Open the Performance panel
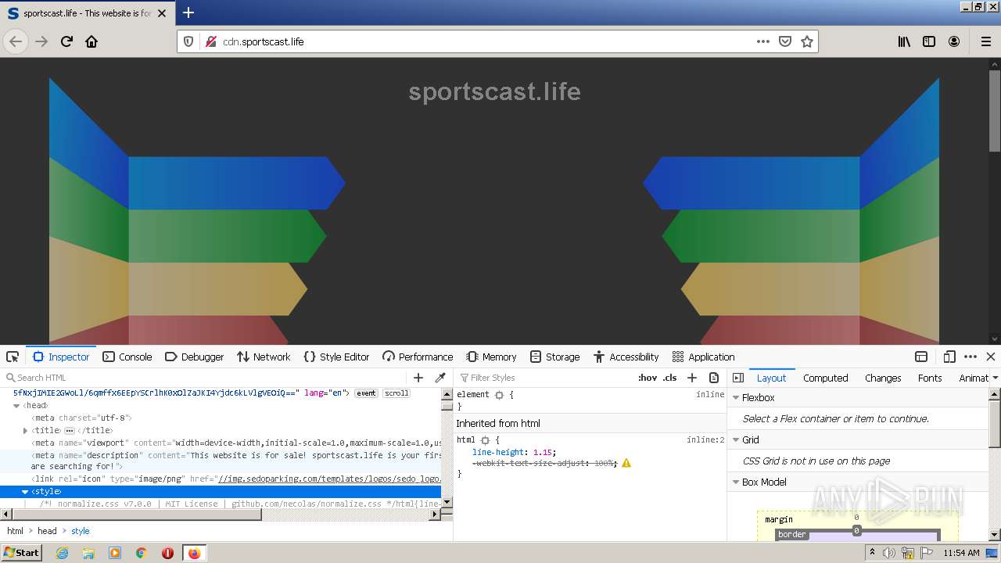The width and height of the screenshot is (1001, 563). click(418, 357)
